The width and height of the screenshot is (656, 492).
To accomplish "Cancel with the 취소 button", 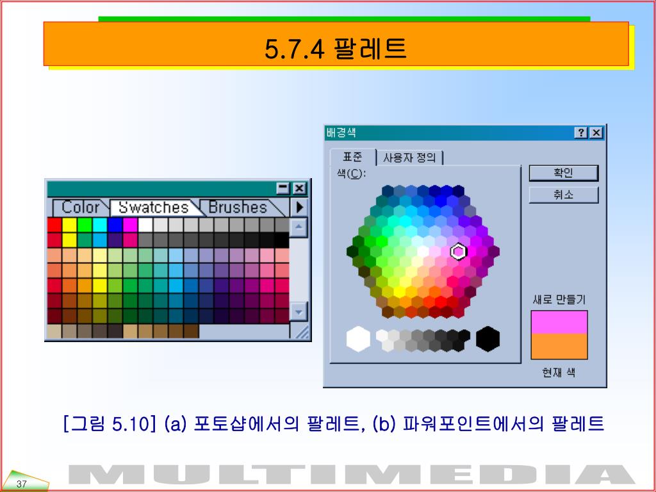I will point(564,195).
